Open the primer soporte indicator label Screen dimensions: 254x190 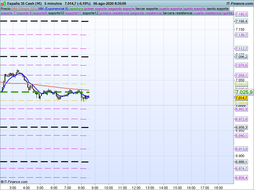pyautogui.click(x=96, y=9)
